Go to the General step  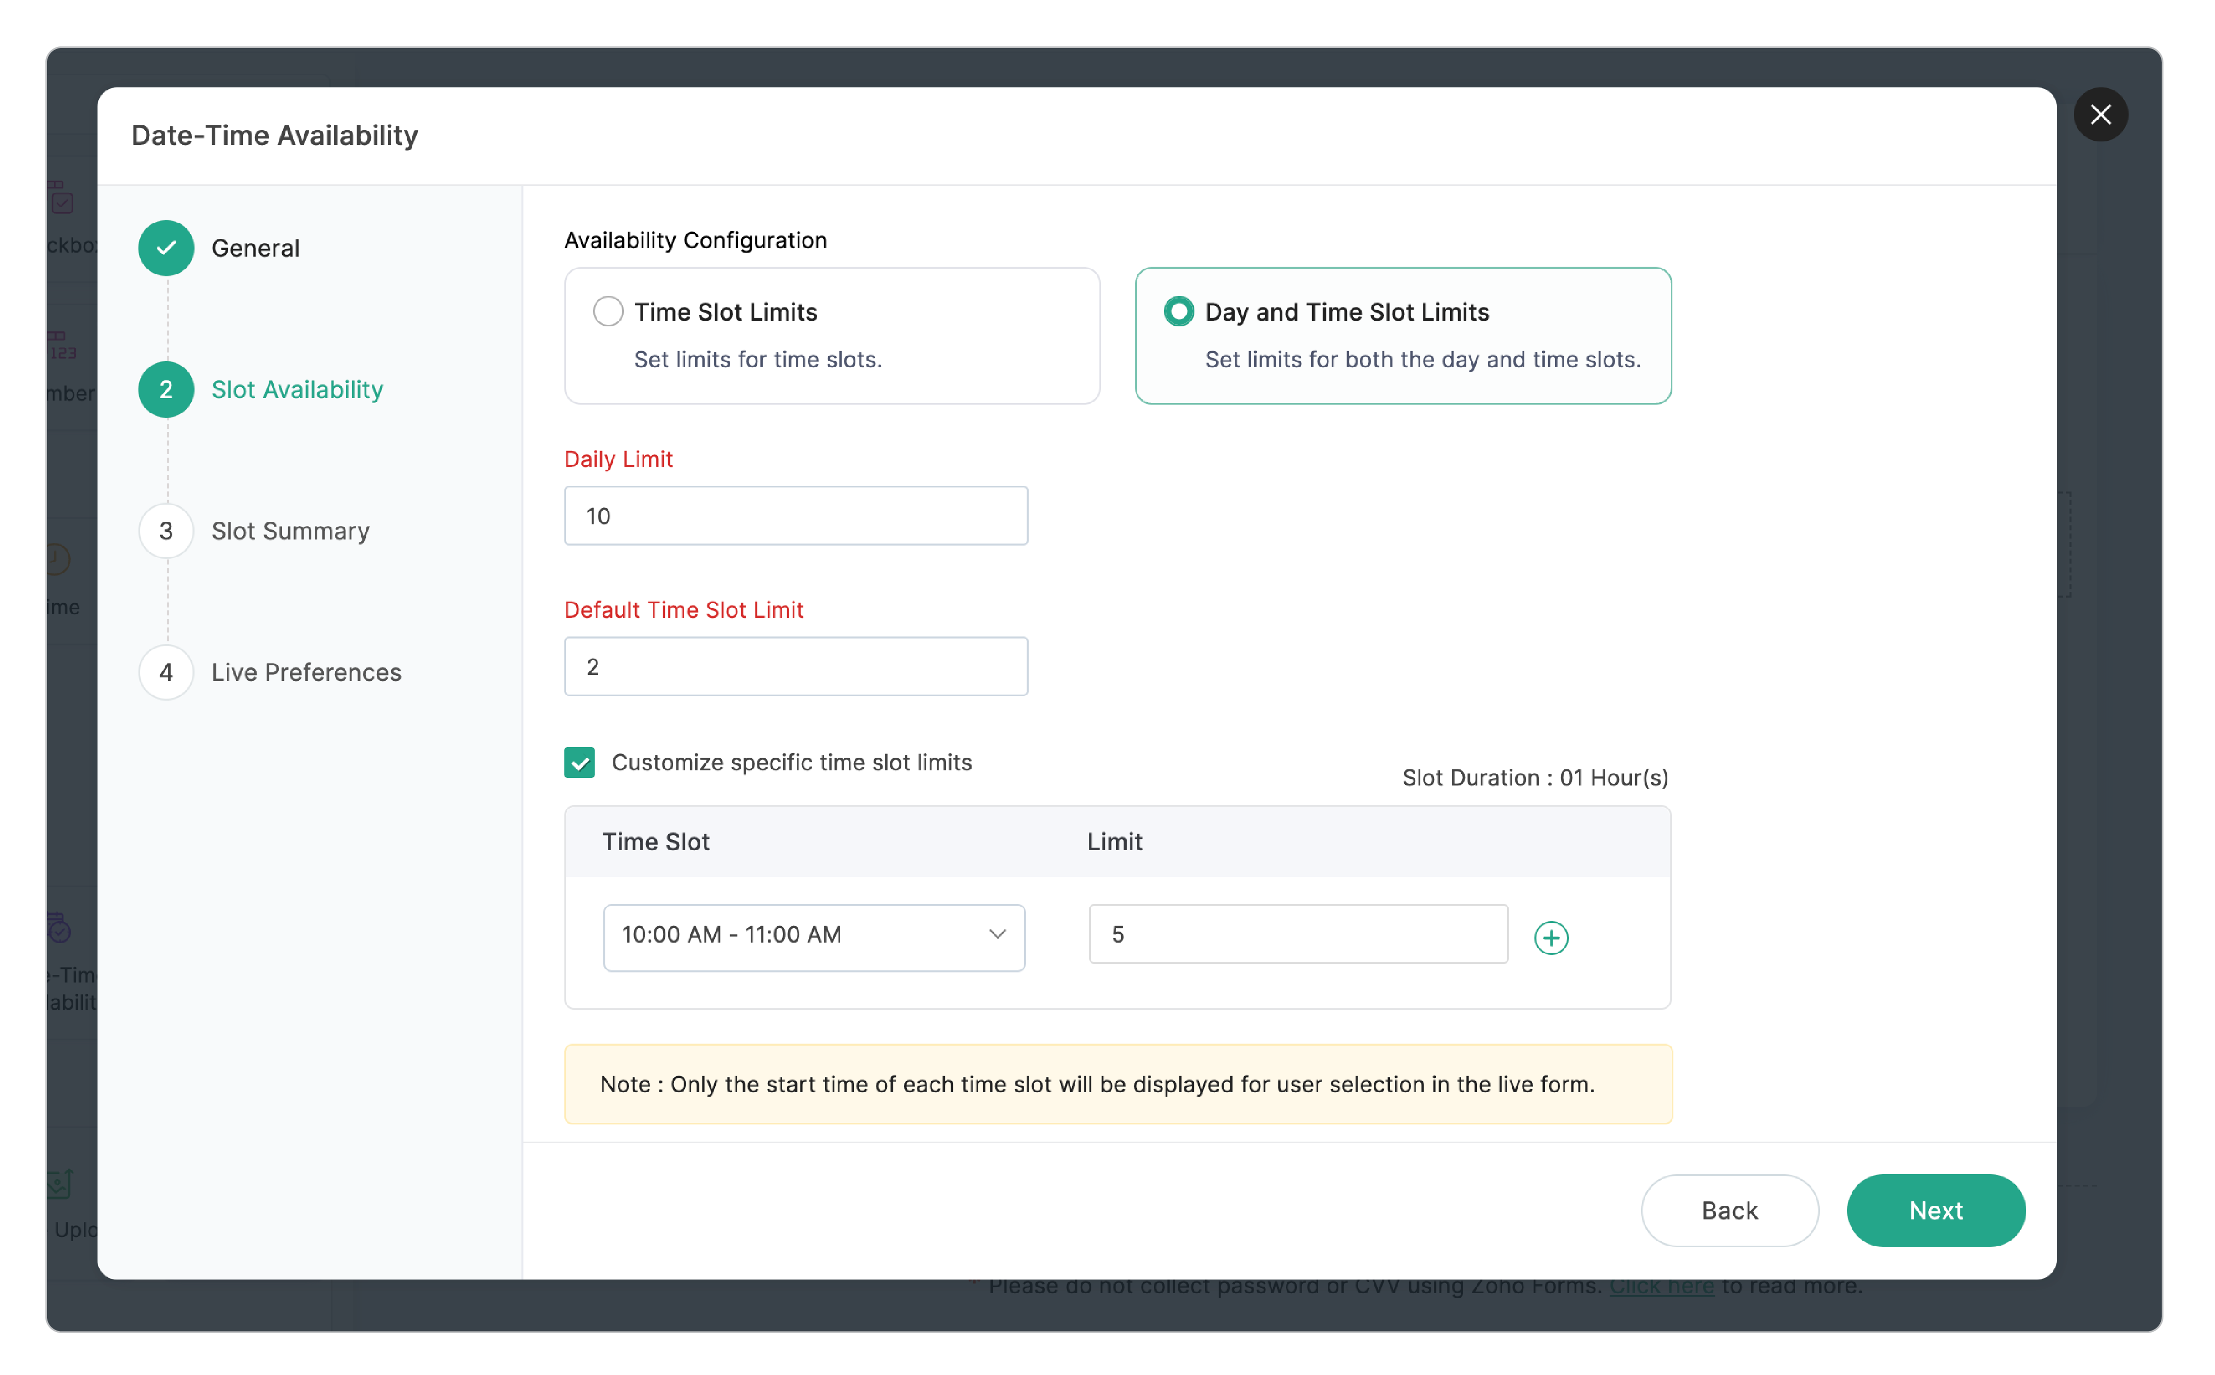coord(256,248)
